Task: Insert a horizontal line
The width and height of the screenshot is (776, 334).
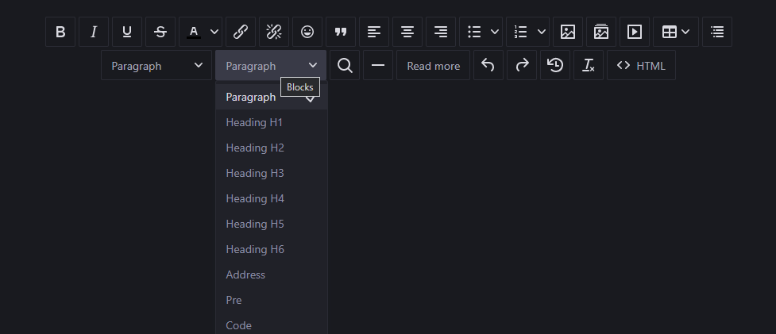Action: 378,65
